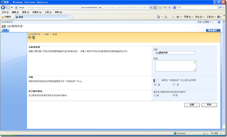Open the 工具(O) command bar menu

tap(211, 17)
